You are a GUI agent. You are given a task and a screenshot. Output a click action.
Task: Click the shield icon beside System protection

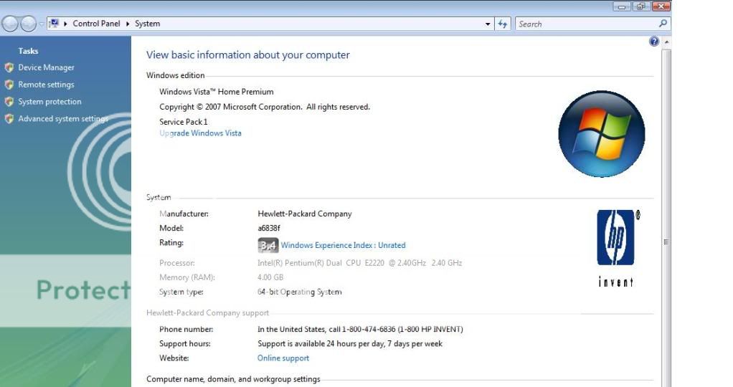9,102
